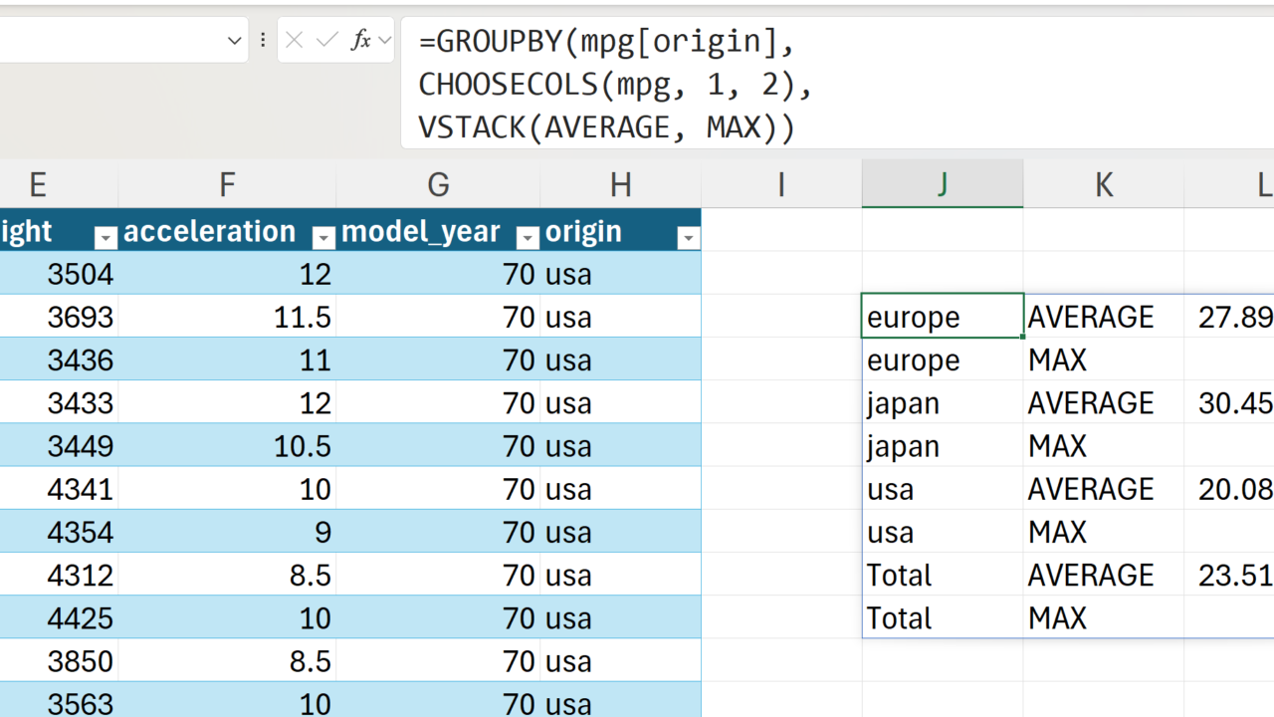The width and height of the screenshot is (1274, 717).
Task: Expand the chevron next to the fx icon
Action: [x=384, y=41]
